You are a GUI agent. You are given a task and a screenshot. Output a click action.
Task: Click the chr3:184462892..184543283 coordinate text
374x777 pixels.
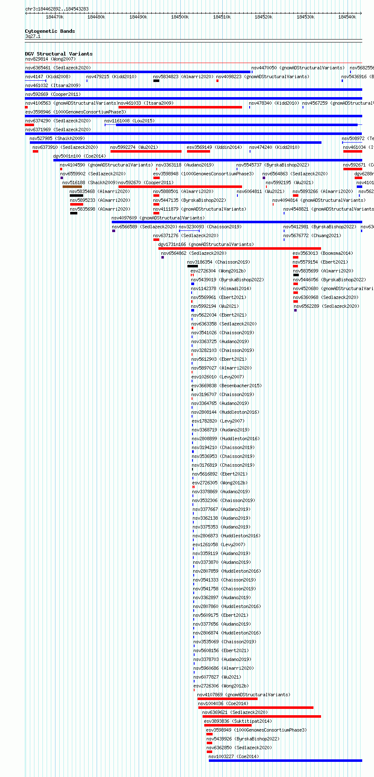click(x=57, y=9)
